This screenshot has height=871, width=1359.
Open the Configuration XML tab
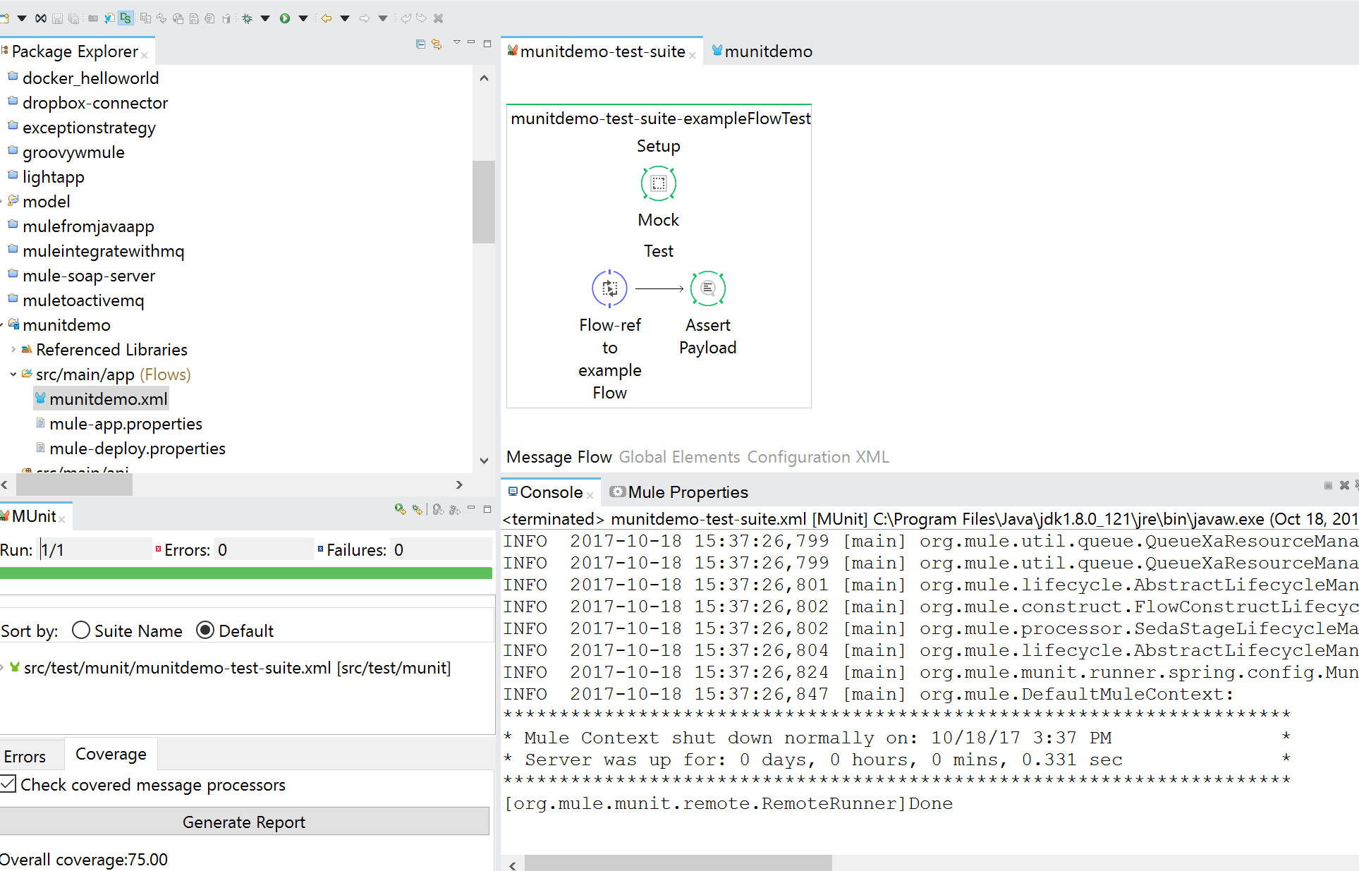point(818,457)
